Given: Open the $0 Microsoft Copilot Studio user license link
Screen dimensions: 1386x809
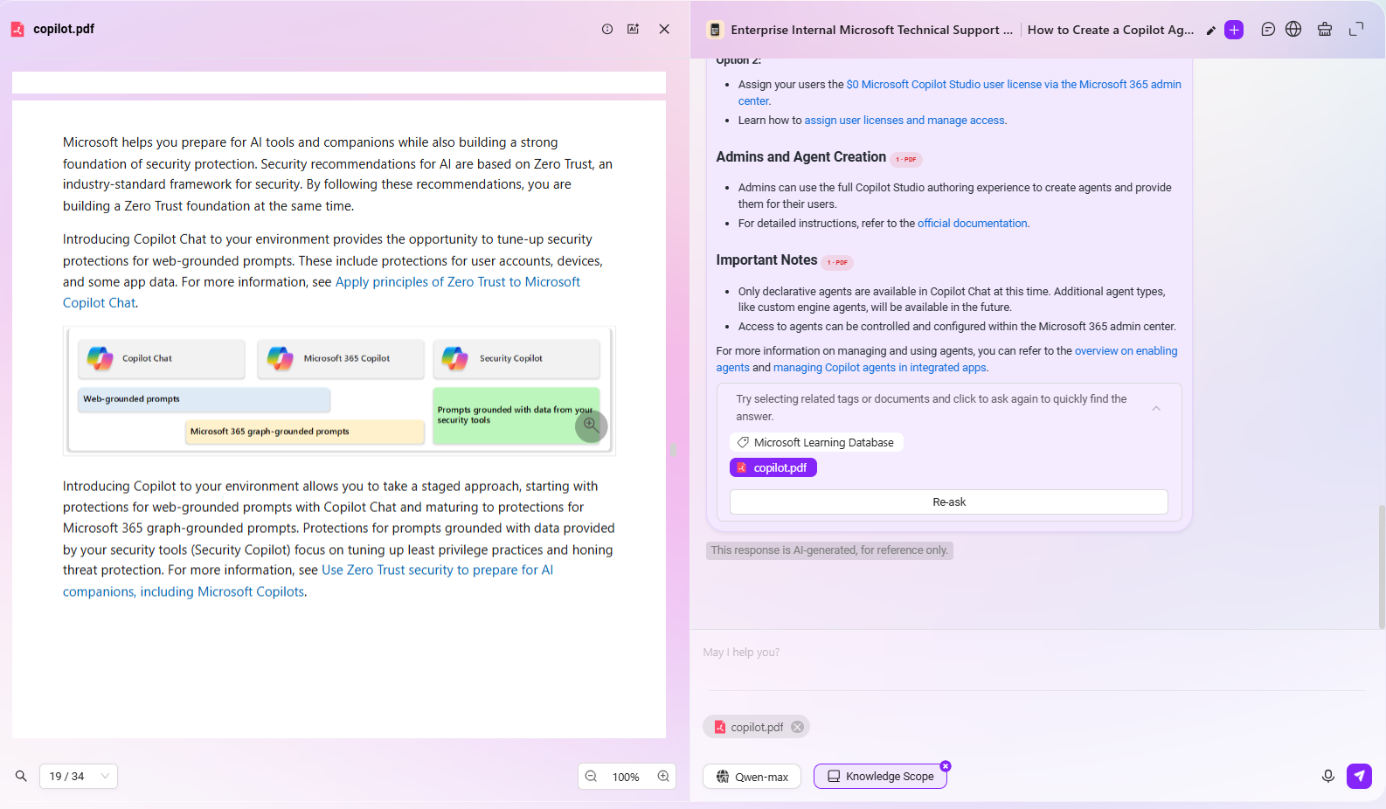Looking at the screenshot, I should pyautogui.click(x=960, y=93).
